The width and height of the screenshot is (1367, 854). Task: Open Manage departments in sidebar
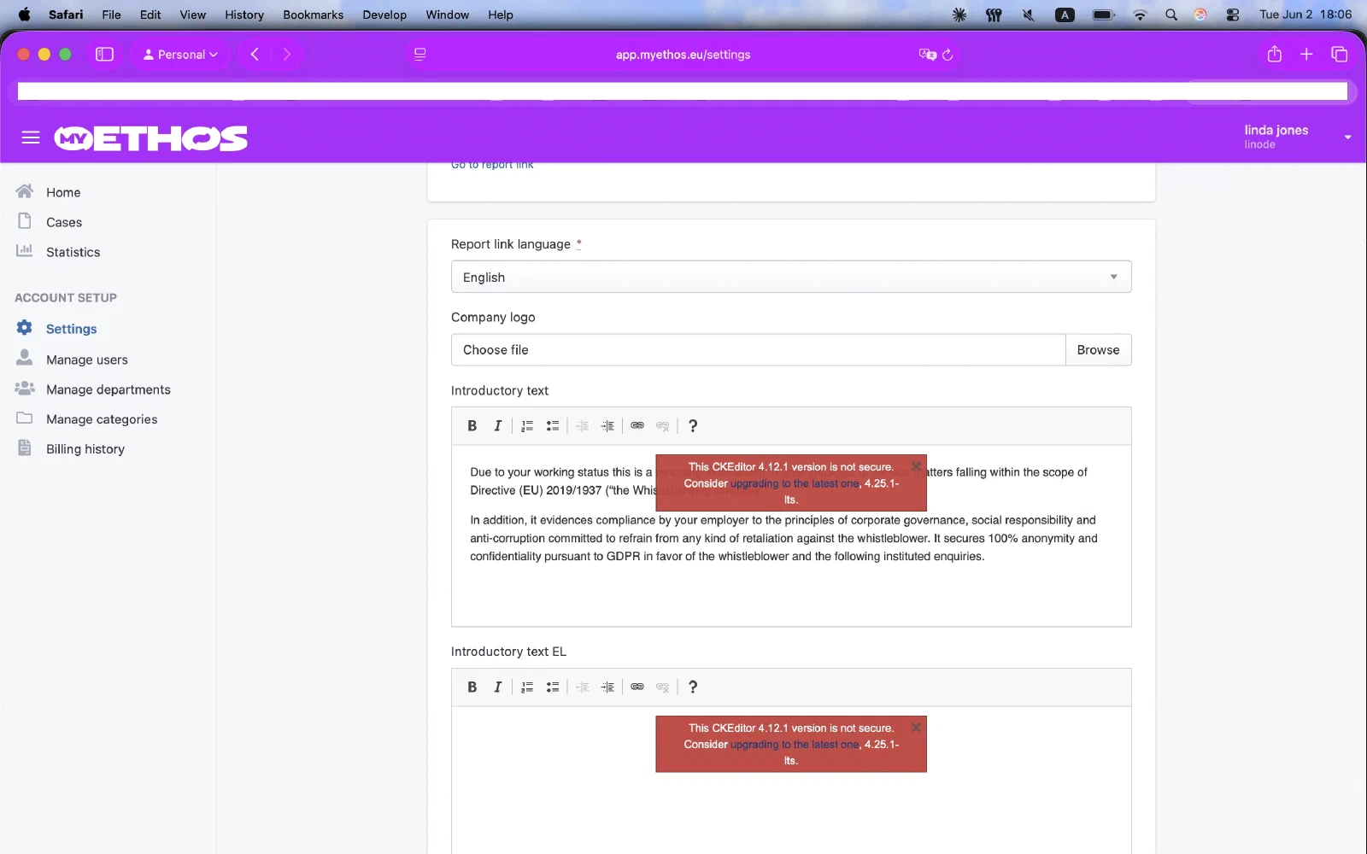tap(108, 389)
